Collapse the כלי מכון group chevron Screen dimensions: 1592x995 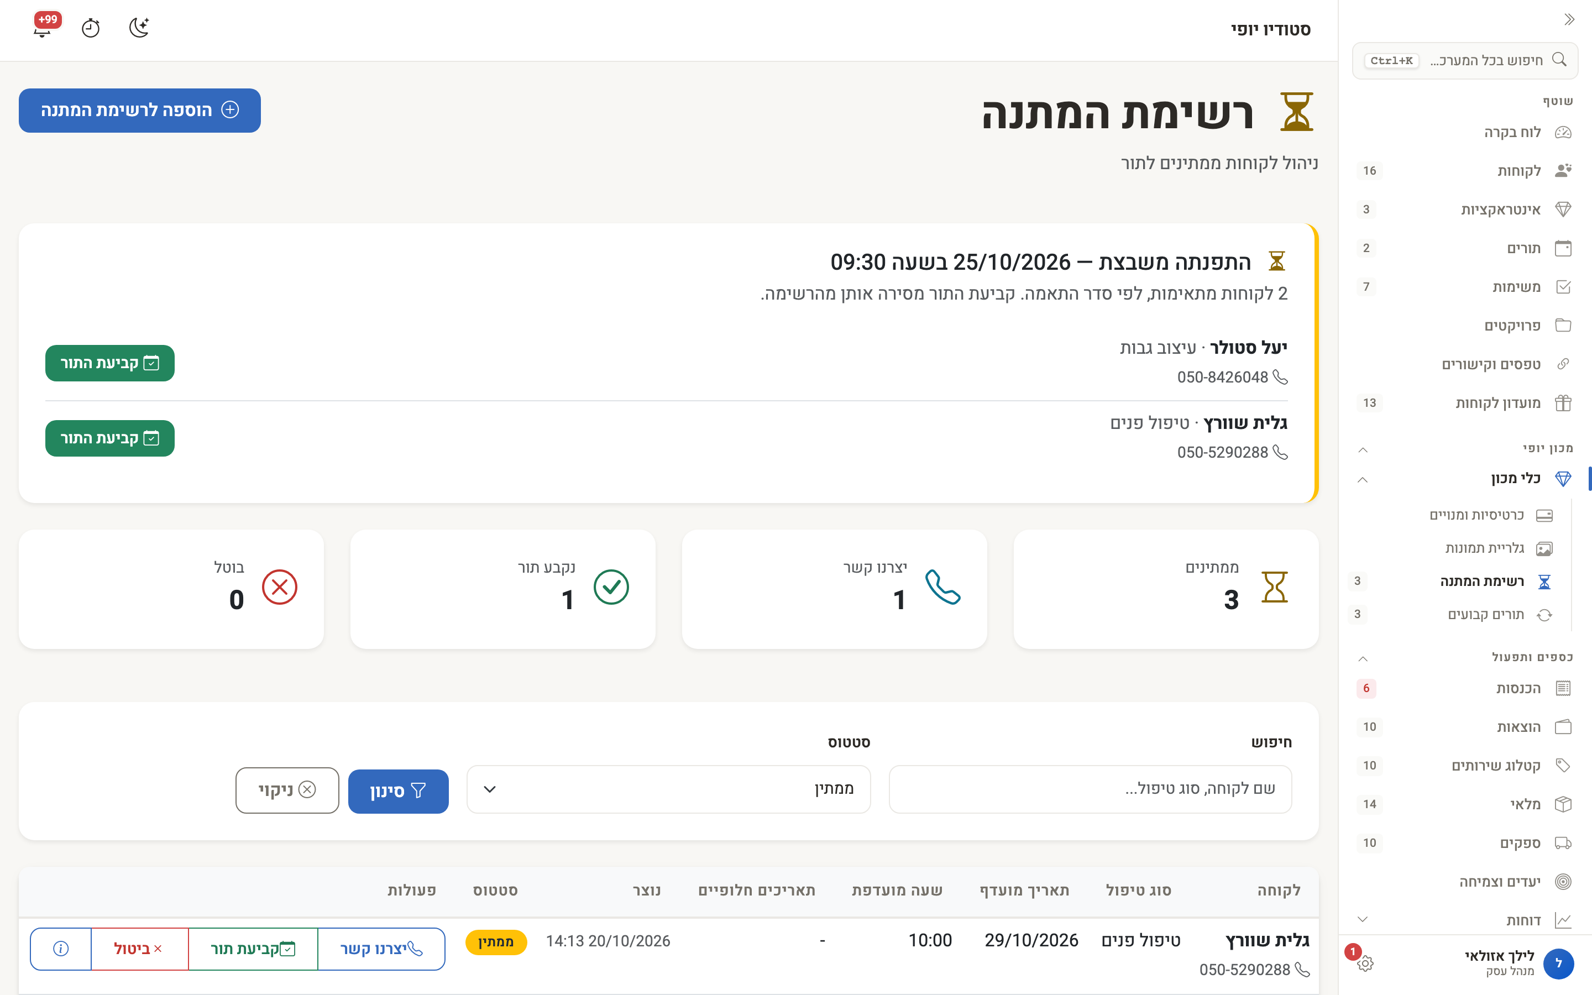1363,480
